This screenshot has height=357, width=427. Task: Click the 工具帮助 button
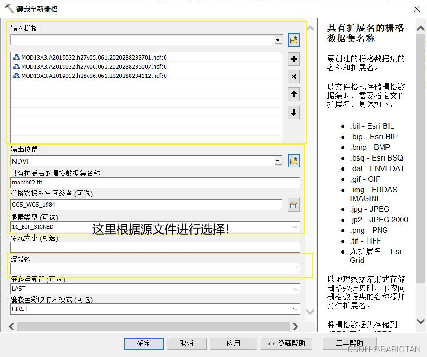click(350, 343)
